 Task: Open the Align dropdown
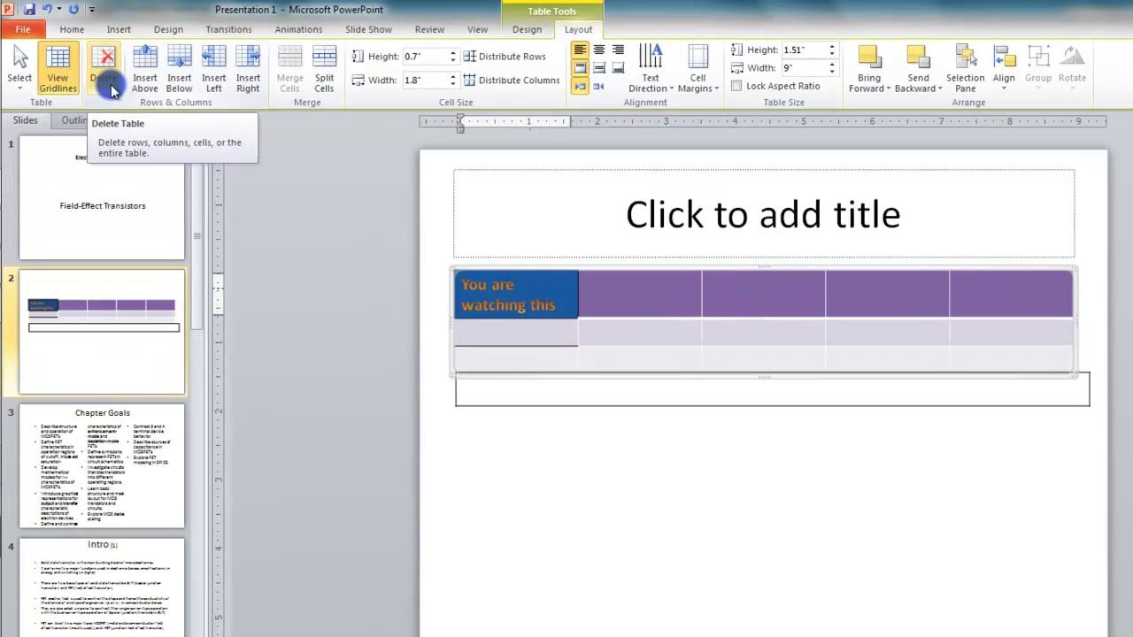click(x=1004, y=69)
